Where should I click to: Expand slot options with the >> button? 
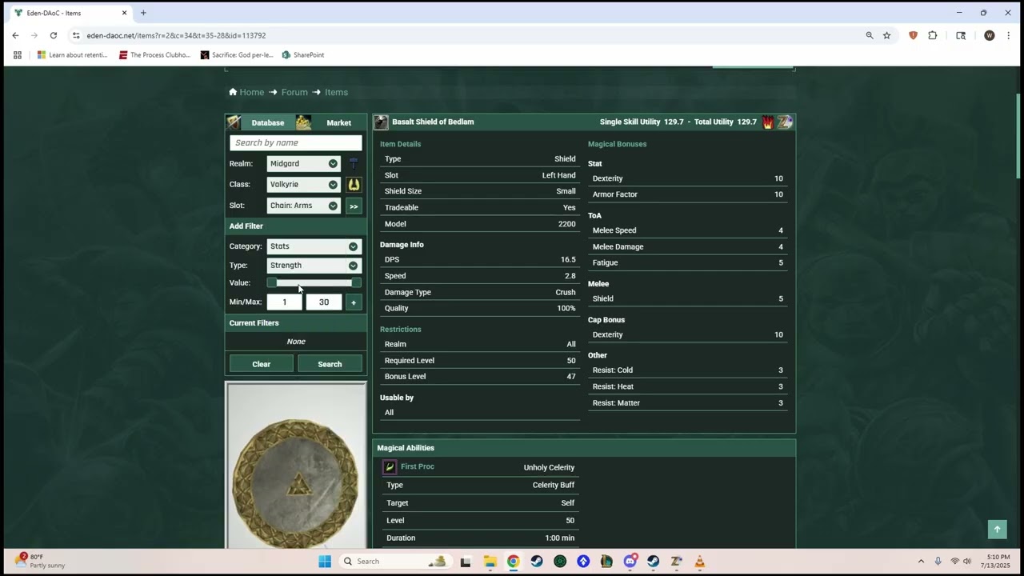(354, 206)
